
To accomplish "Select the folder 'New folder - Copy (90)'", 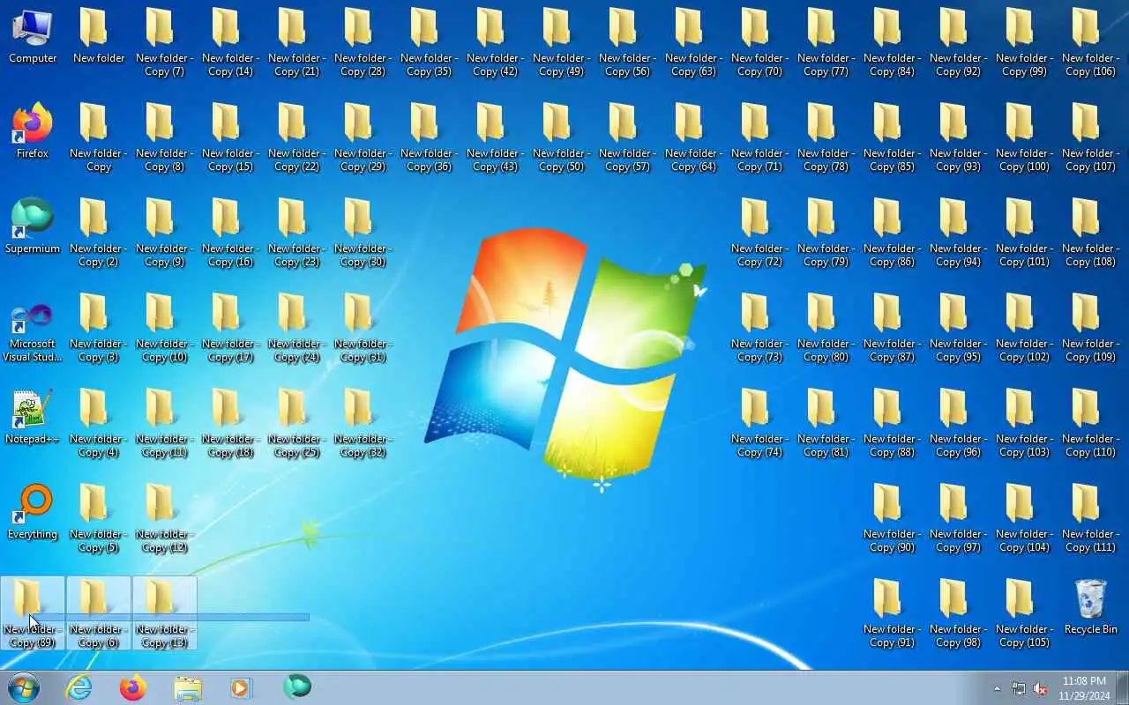I will pos(893,518).
